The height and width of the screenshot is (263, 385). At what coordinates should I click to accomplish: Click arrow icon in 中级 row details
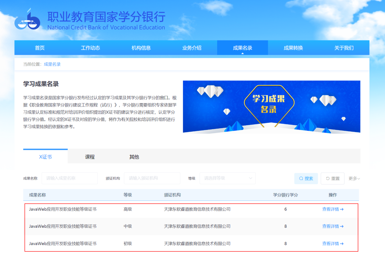[x=342, y=226]
